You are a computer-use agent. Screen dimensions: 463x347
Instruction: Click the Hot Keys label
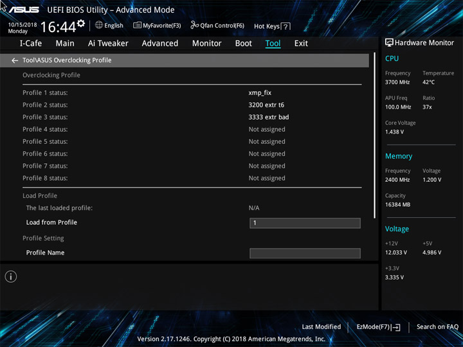267,26
